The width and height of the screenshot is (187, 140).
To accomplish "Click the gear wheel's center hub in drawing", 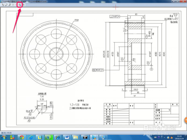I will point(56,54).
